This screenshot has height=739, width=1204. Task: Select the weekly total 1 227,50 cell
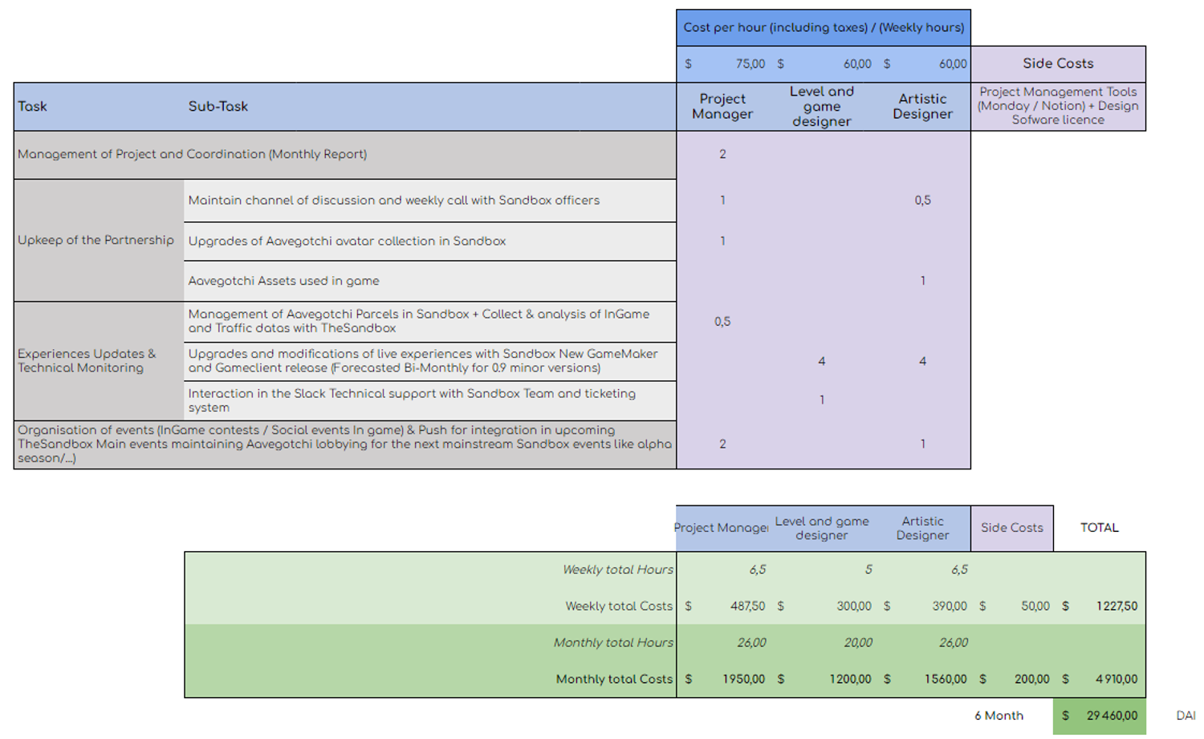click(1116, 606)
